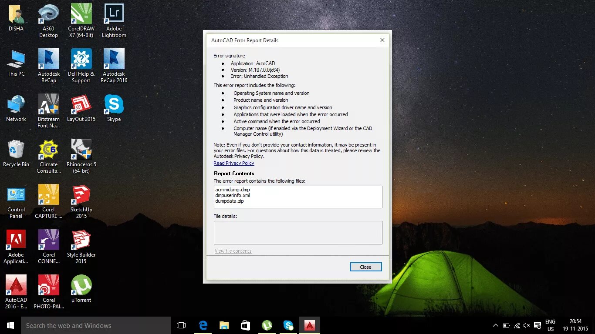Launch Corel CAPTURE shortcut
Viewport: 595px width, 334px height.
[49, 201]
